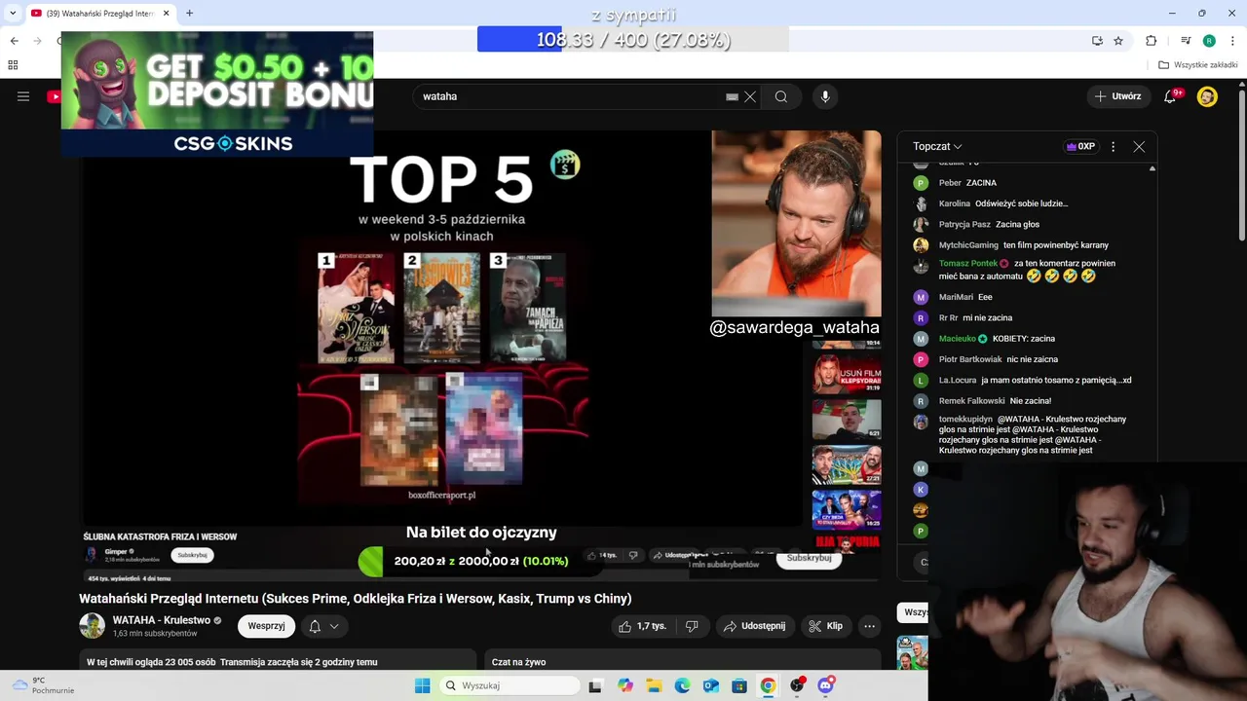The image size is (1247, 701).
Task: Switch to Chrome on the taskbar
Action: [x=769, y=685]
